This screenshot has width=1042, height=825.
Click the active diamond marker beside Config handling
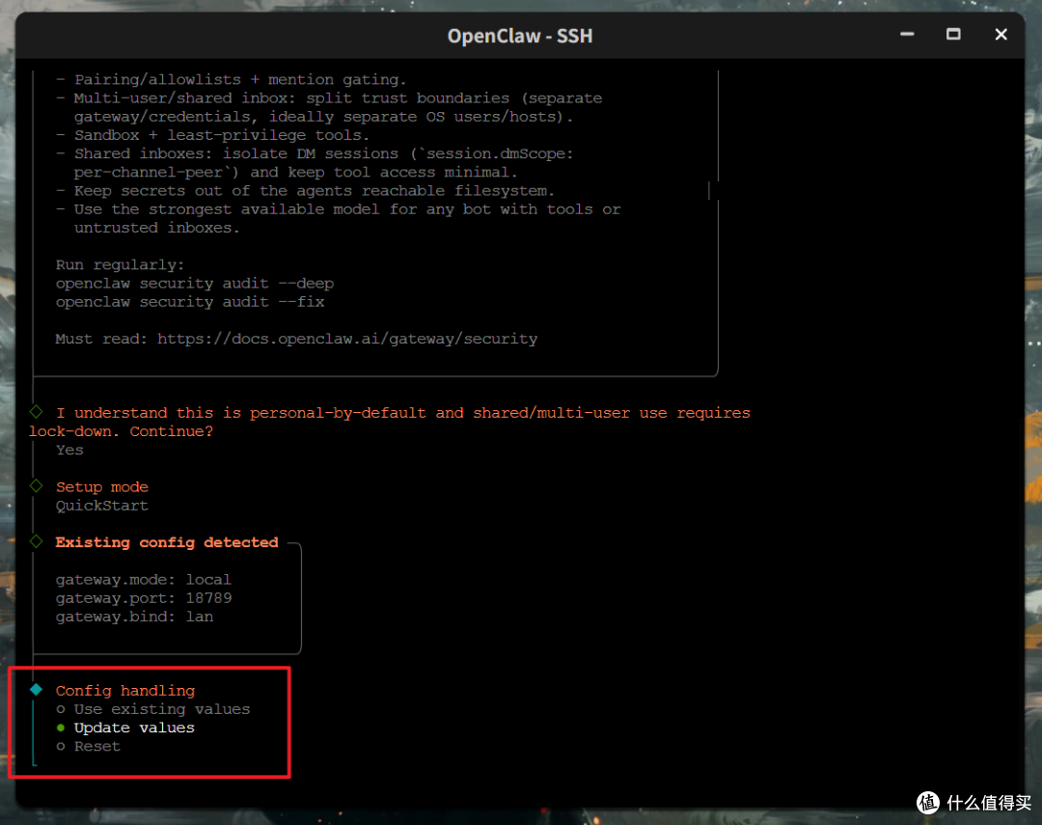pyautogui.click(x=37, y=689)
